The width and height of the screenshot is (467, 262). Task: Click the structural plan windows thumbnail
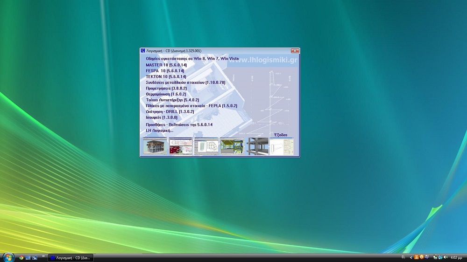tap(206, 146)
